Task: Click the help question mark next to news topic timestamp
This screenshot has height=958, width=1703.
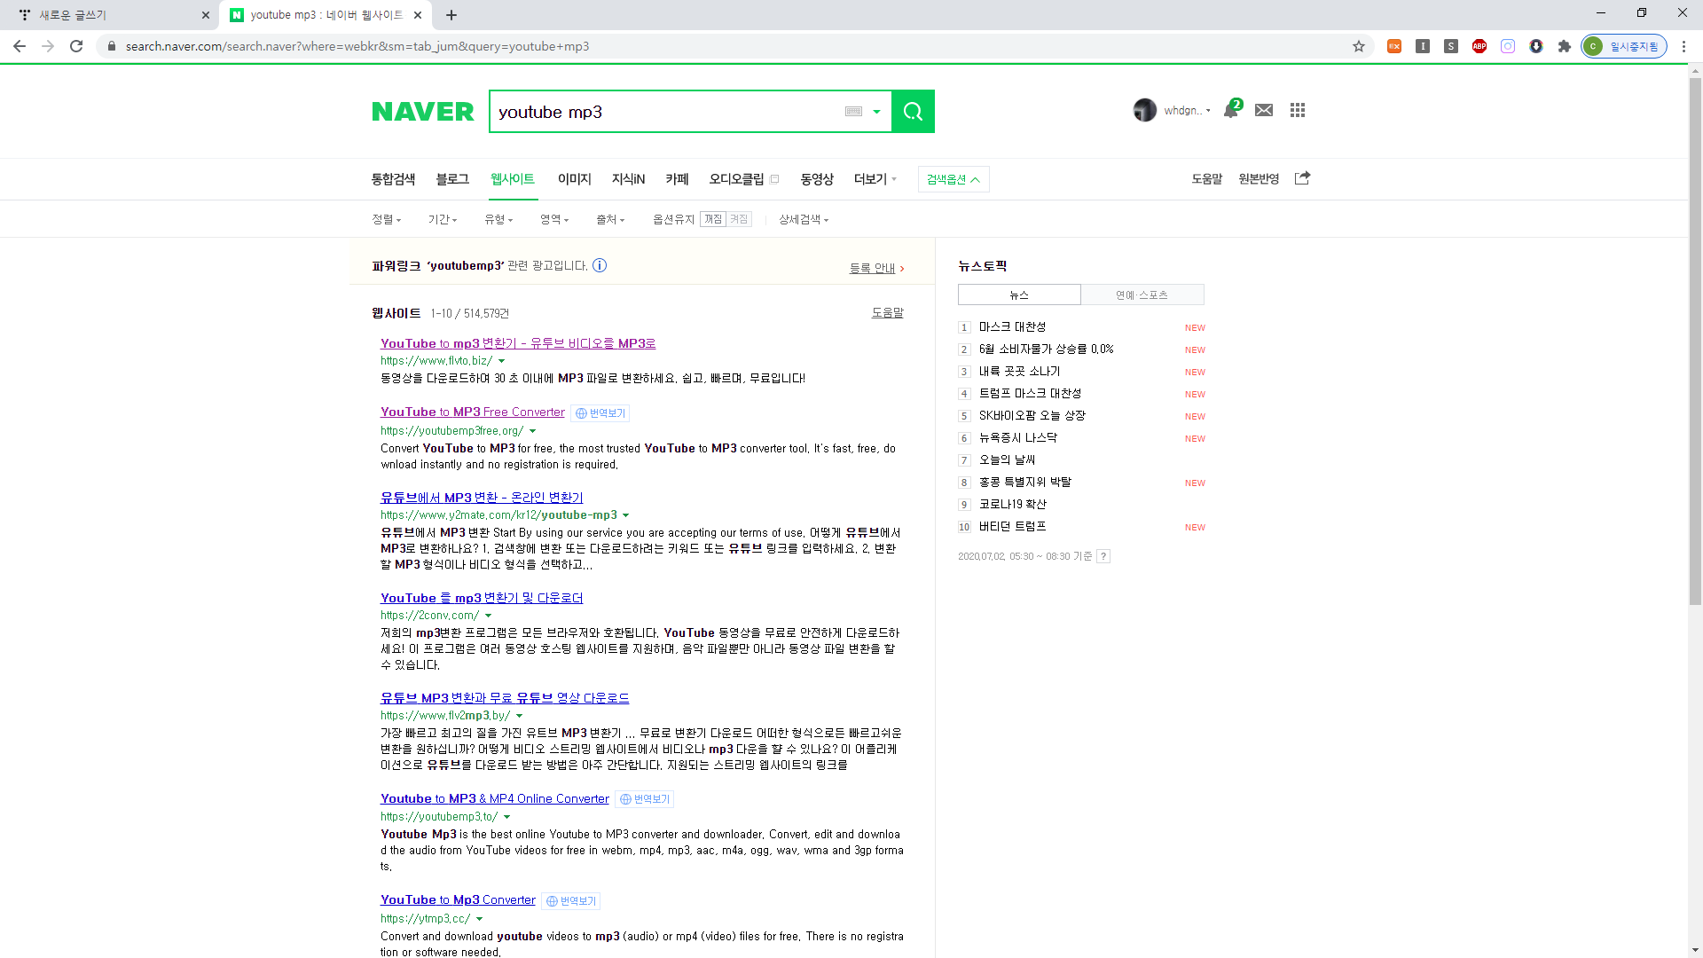Action: coord(1103,556)
